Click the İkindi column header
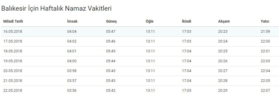Image resolution: width=279 pixels, height=100 pixels. (x=186, y=22)
